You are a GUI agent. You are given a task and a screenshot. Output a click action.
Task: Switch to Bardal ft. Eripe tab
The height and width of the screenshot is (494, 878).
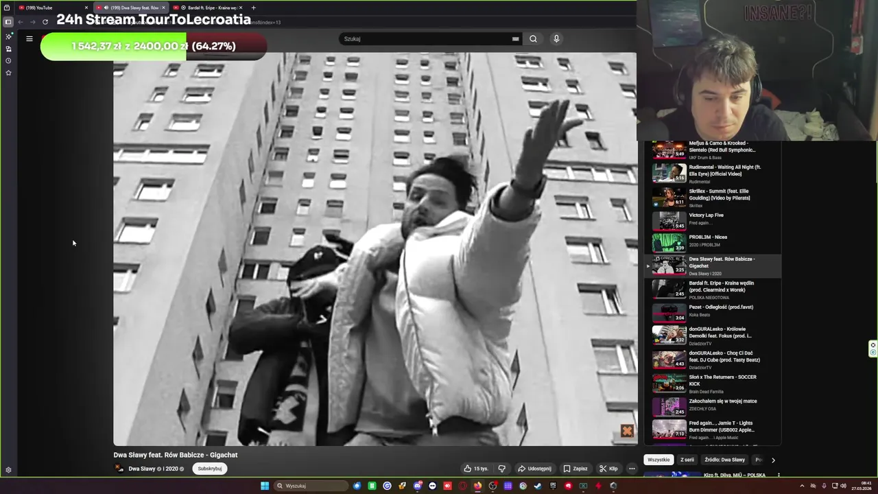208,8
